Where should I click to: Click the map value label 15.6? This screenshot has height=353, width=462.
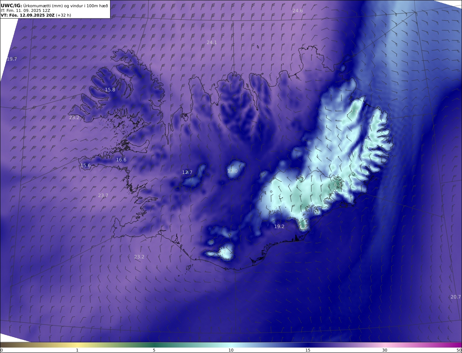pos(86,165)
